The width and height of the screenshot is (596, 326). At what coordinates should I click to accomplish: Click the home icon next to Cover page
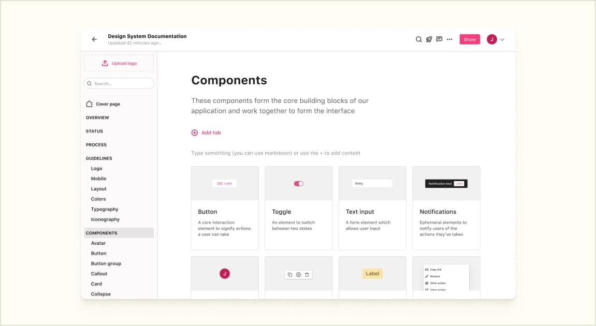90,103
